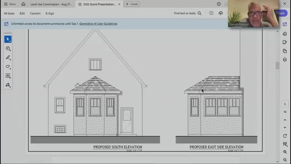This screenshot has height=164, width=291.
Task: Click the Proposed East Side Elevation label
Action: pos(216,147)
